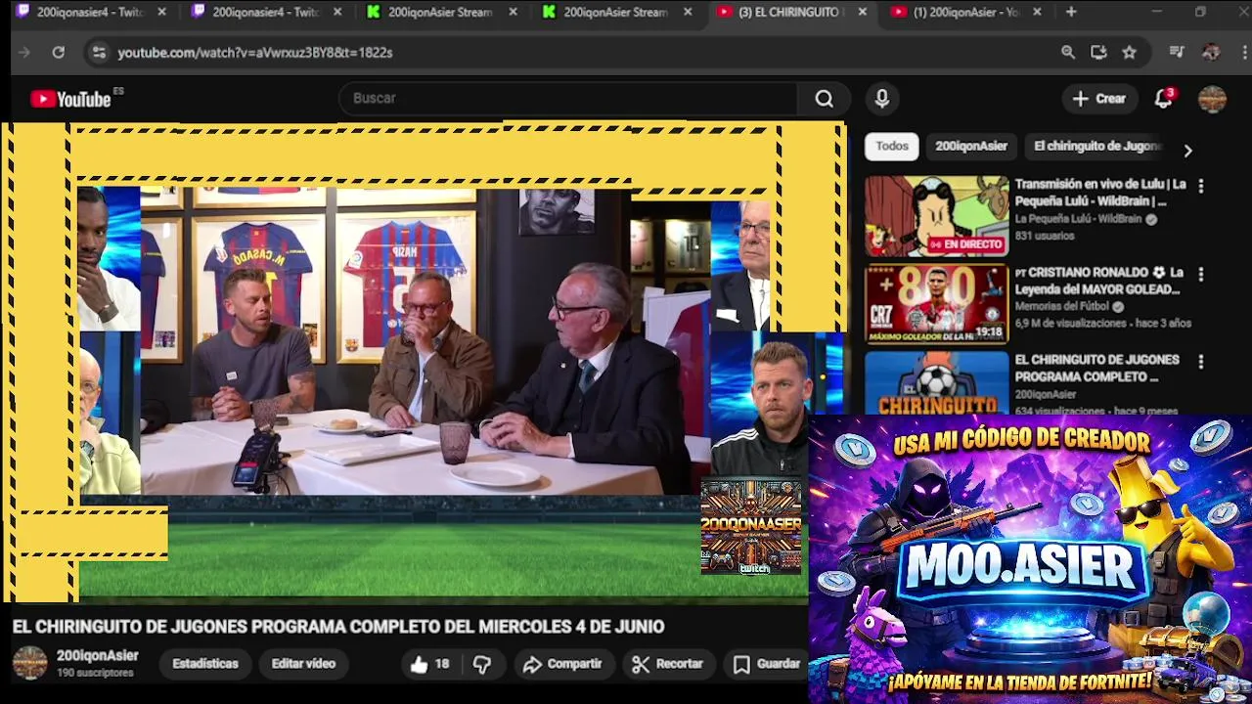Switch to second 200iqonasier4 Twitch tab
1252x704 pixels.
264,12
